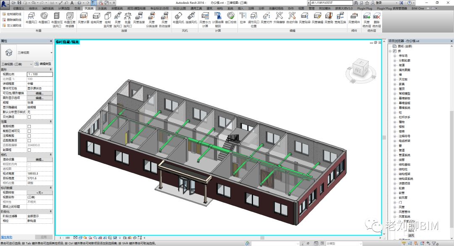454x246 pixels.
Task: Toggle the 远剪裁激活 checkbox
Action: click(29, 140)
